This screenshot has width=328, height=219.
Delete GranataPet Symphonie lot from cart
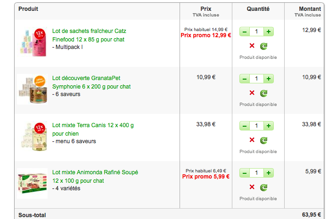click(x=252, y=93)
